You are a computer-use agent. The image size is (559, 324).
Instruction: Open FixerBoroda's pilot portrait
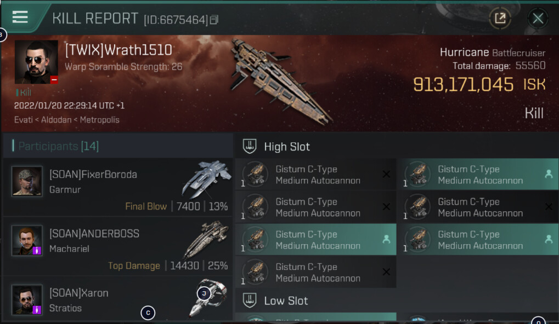[27, 181]
